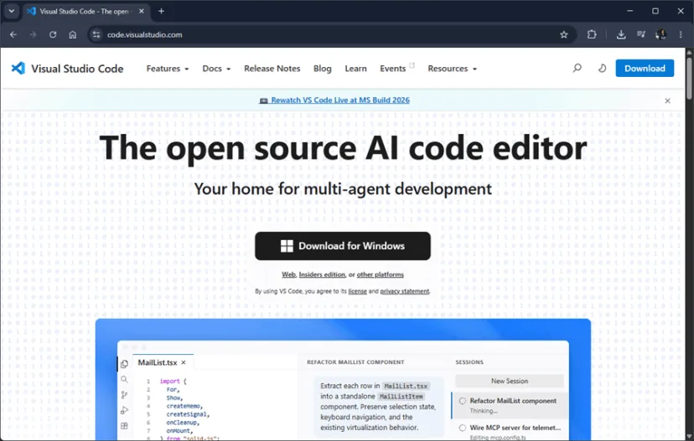Click the SESSIONS heading text
The height and width of the screenshot is (441, 694).
tap(469, 362)
